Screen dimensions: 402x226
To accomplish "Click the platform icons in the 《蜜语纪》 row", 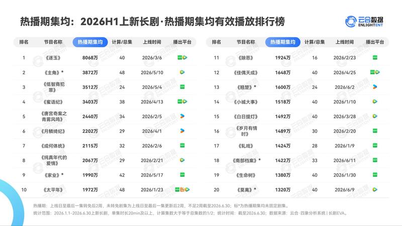I will [182, 101].
